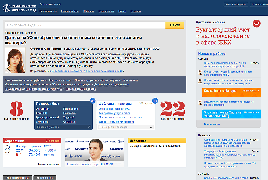Open the Правовая база tab

click(70, 11)
